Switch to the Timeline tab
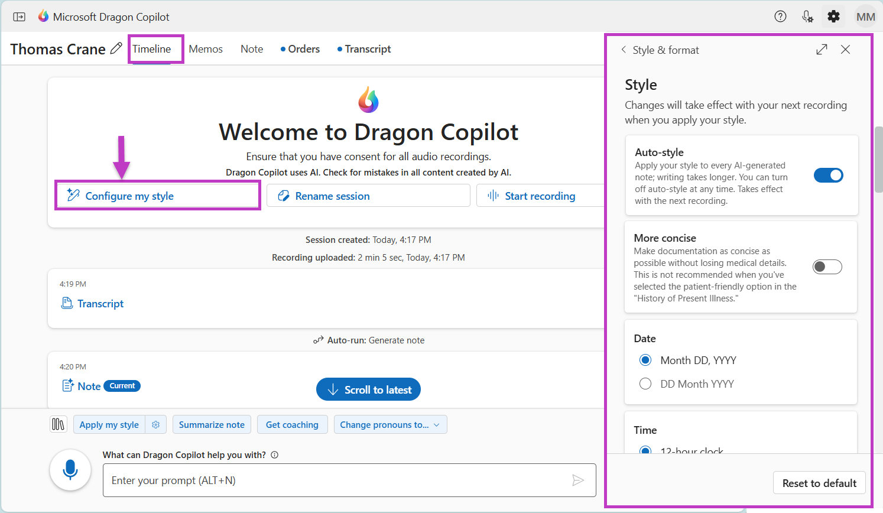883x513 pixels. click(152, 49)
